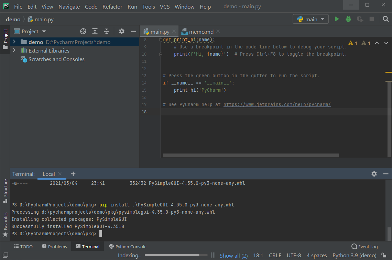Screen dimensions: 392x260
Task: Toggle the Project side tool window button
Action: point(5,39)
